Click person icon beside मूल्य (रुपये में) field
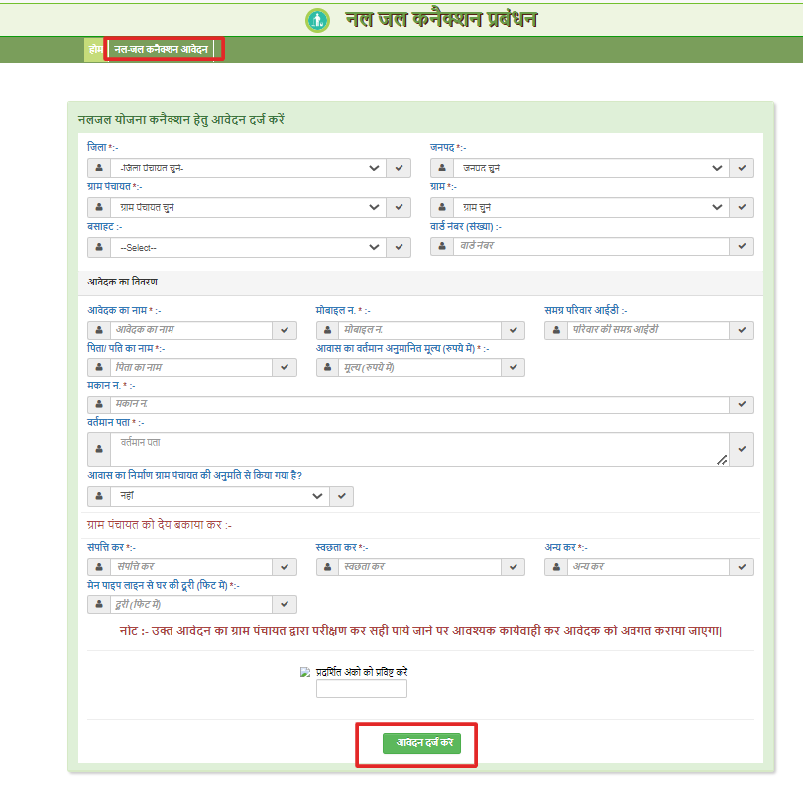The height and width of the screenshot is (796, 803). 328,367
